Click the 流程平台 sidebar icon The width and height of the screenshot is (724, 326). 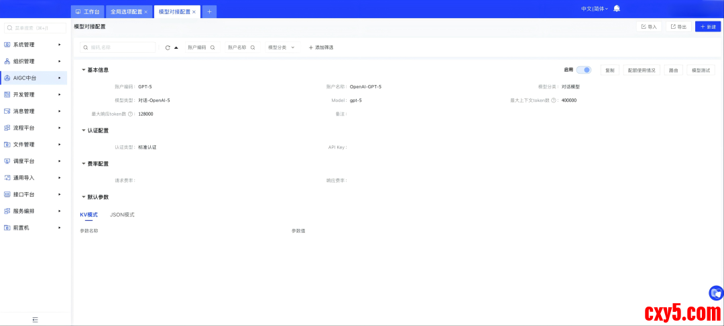click(7, 128)
